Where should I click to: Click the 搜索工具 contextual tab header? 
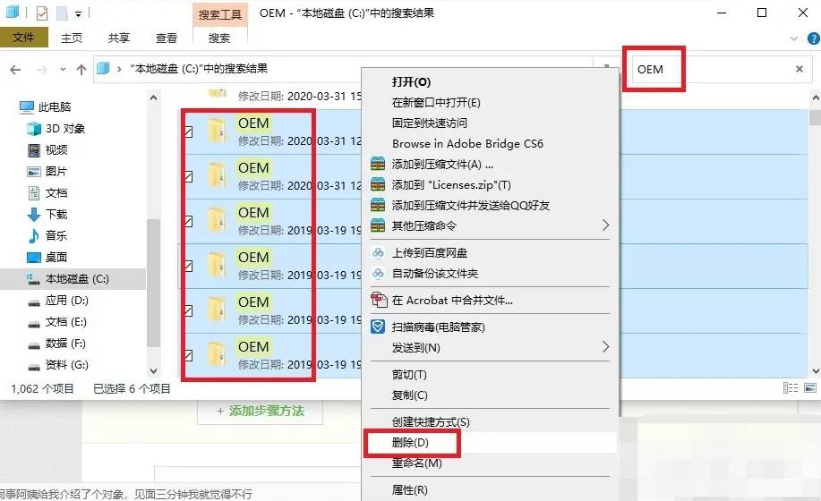(x=219, y=14)
